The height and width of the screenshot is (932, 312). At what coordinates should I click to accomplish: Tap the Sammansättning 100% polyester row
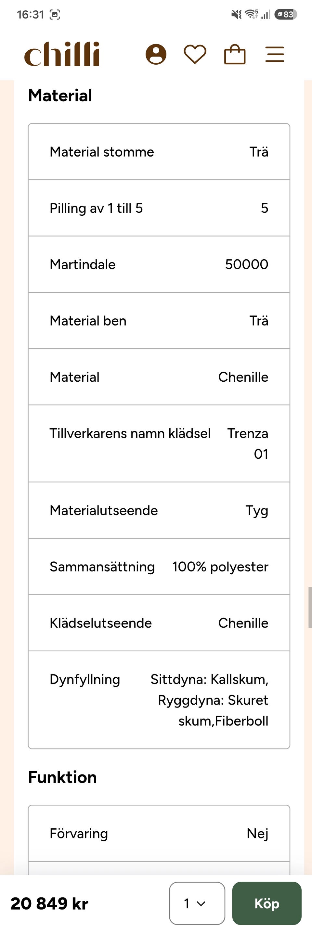(x=159, y=567)
